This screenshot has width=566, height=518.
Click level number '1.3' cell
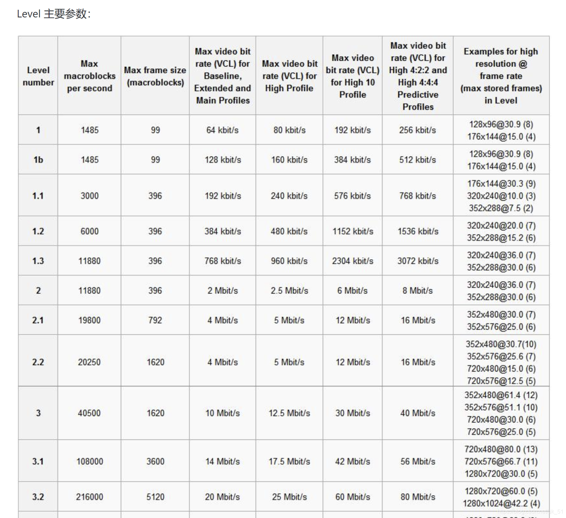38,261
